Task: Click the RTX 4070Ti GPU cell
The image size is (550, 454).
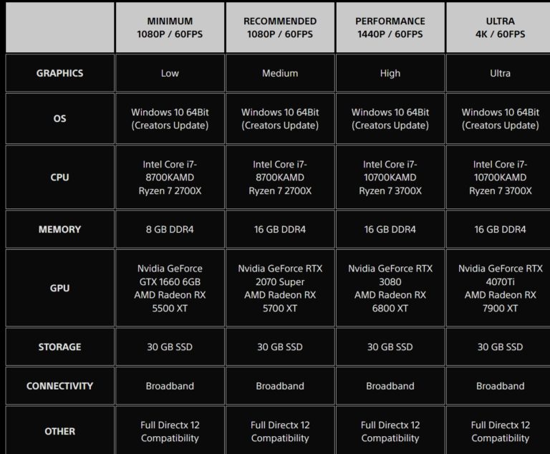Action: click(500, 289)
